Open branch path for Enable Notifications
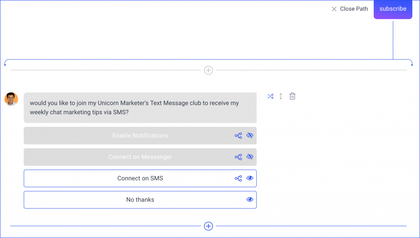 pos(238,136)
